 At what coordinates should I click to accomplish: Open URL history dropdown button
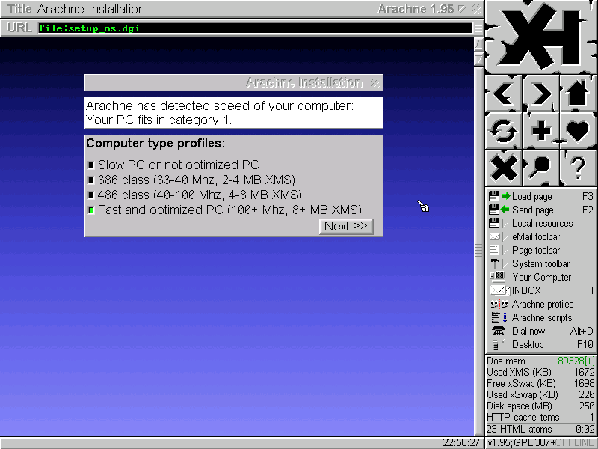click(x=478, y=28)
